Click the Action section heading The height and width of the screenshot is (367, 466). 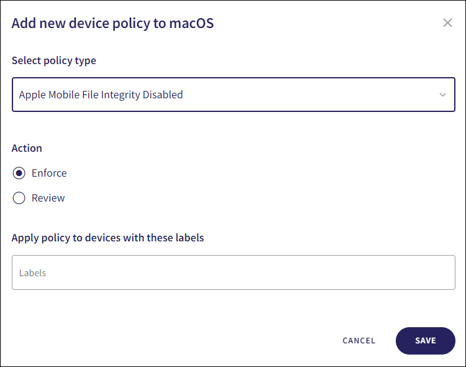[x=27, y=148]
